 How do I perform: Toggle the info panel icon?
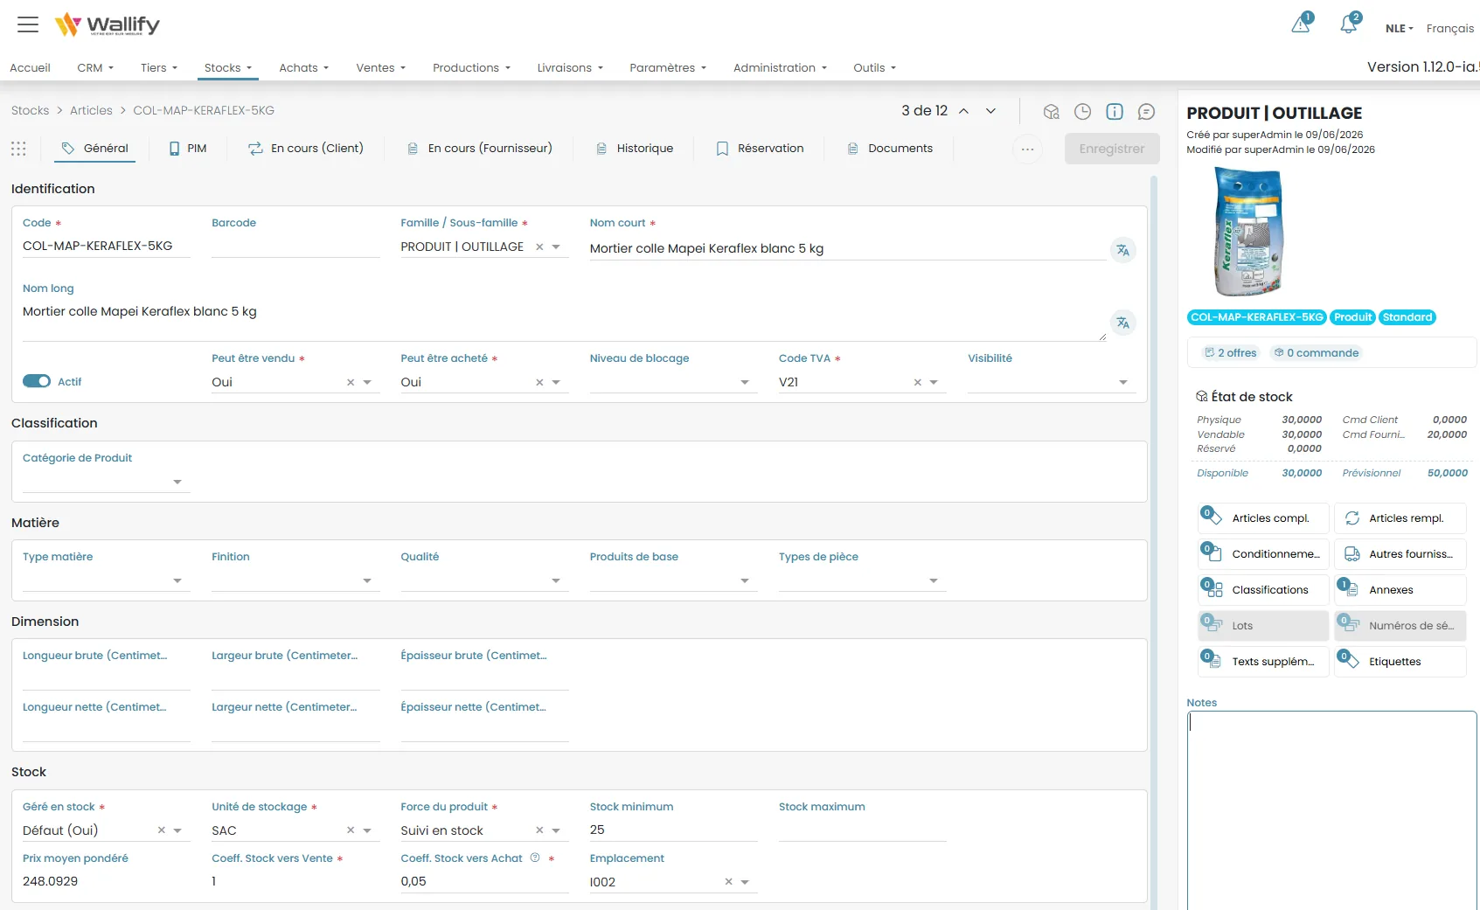[x=1115, y=111]
